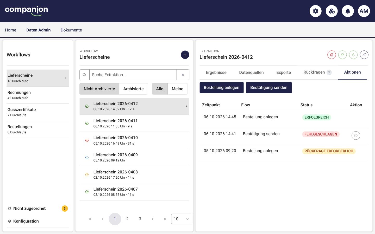Click the cubes icon in header
Image resolution: width=375 pixels, height=234 pixels.
(x=332, y=11)
